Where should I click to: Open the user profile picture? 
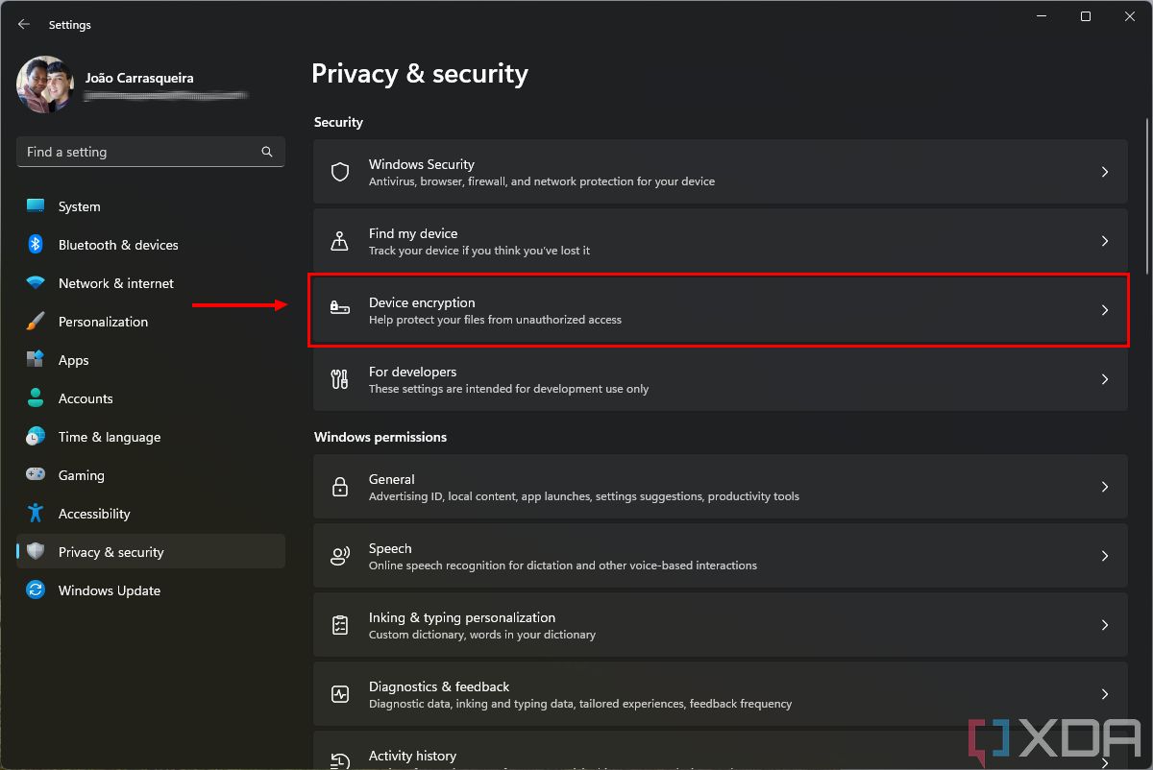45,84
